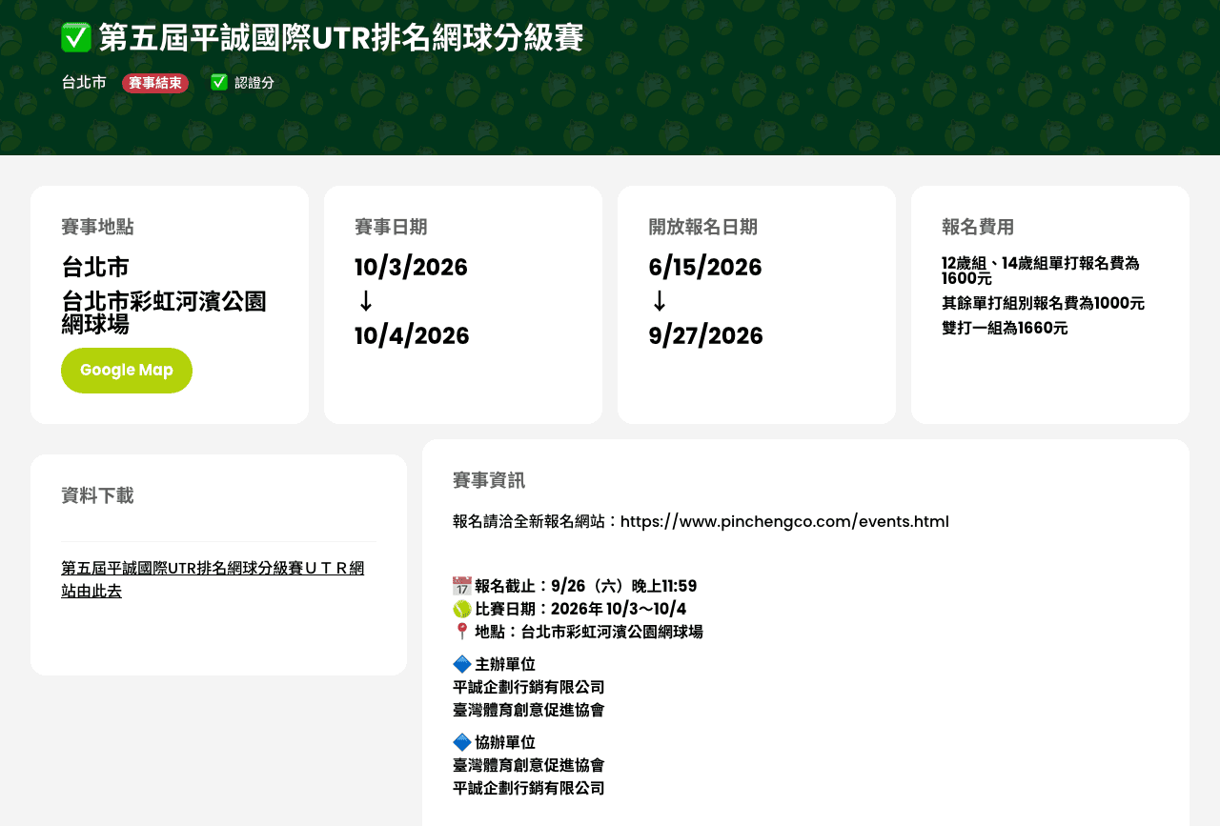Click the fee text 雙打一組為1660元

click(x=1005, y=328)
